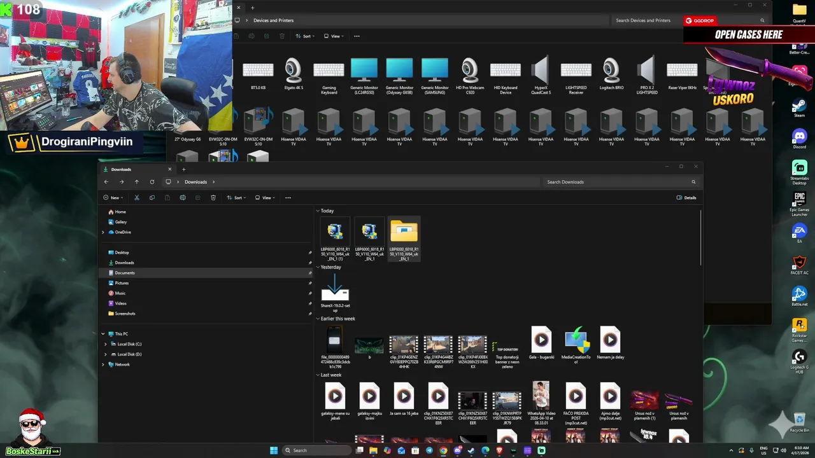
Task: Open Telegram from the taskbar
Action: click(429, 450)
